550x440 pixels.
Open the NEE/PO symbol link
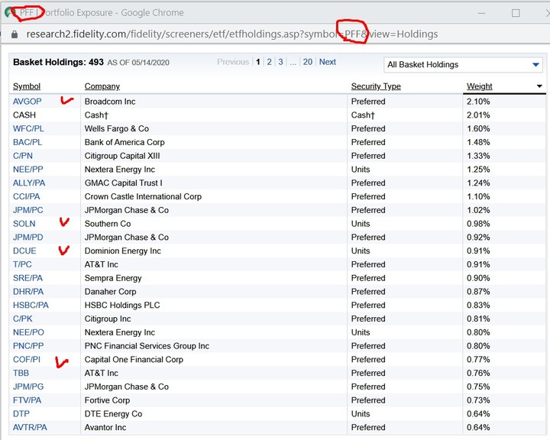pyautogui.click(x=28, y=332)
